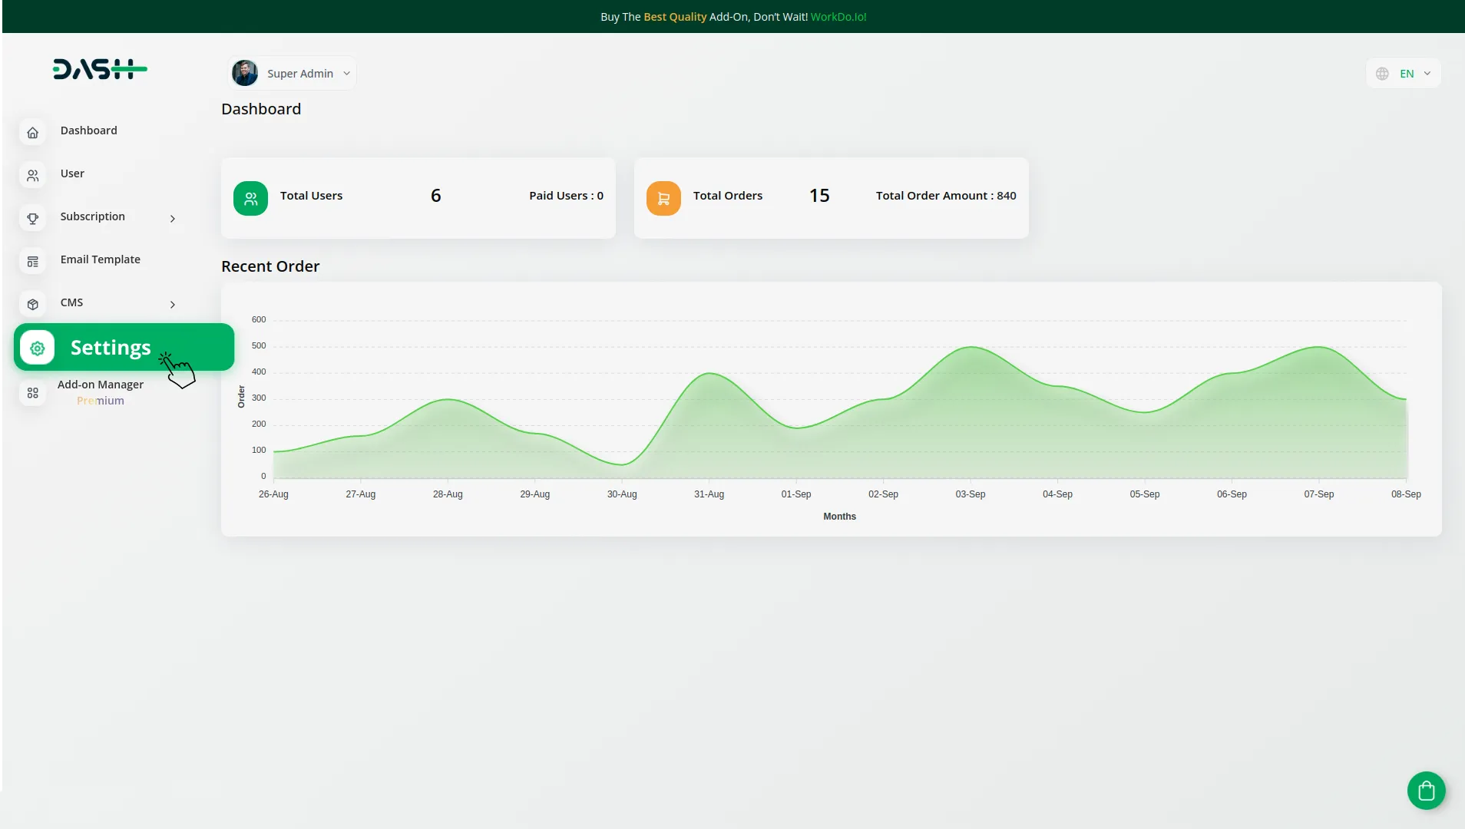Click the DASH logo
Image resolution: width=1465 pixels, height=829 pixels.
pos(100,70)
